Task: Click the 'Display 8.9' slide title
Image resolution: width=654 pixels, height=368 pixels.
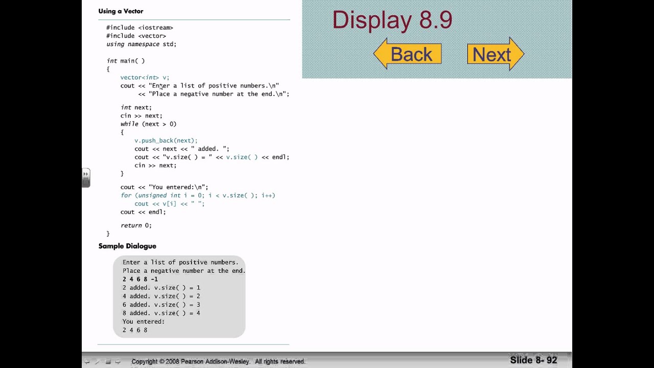Action: click(x=392, y=20)
